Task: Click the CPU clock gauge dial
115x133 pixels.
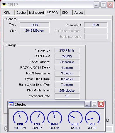Action: tap(20, 117)
